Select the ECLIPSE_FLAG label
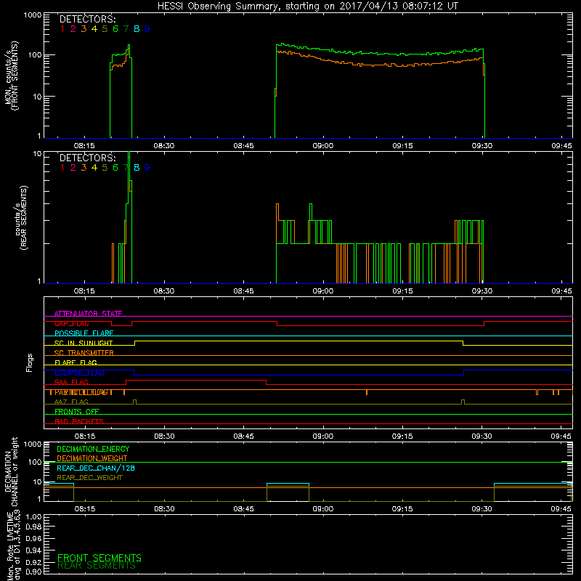This screenshot has width=581, height=581. (x=79, y=373)
